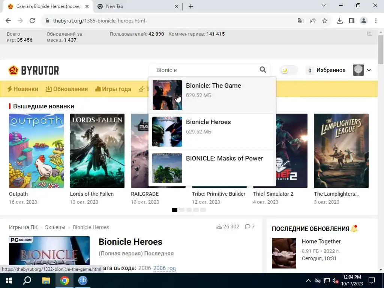The image size is (384, 288).
Task: Open the Обновления menu item
Action: coord(67,89)
